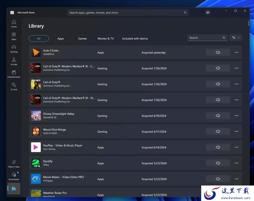Open more options for Disney Dreamlight Valley
This screenshot has width=254, height=201.
pos(237,116)
